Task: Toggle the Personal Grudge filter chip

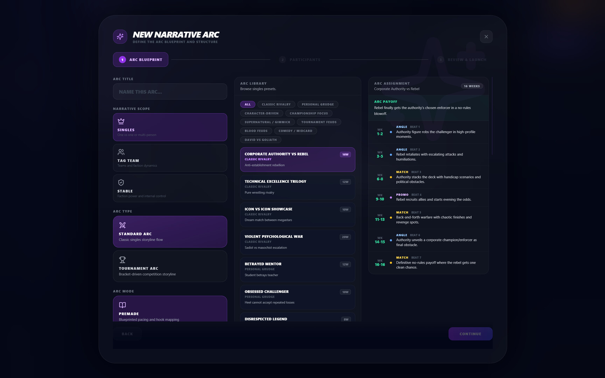Action: coord(318,104)
